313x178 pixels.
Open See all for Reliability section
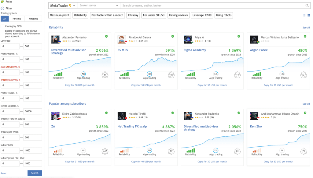(306, 28)
